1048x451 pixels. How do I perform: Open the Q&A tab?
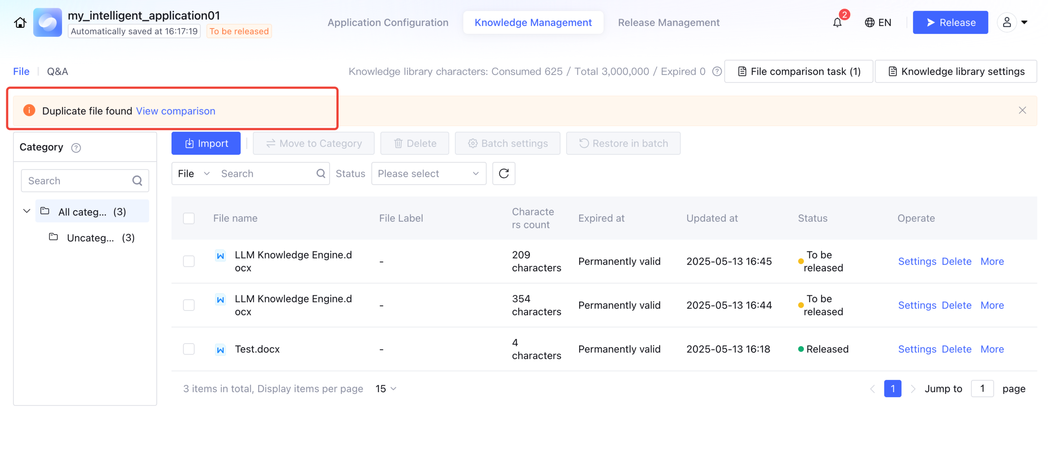(x=57, y=71)
